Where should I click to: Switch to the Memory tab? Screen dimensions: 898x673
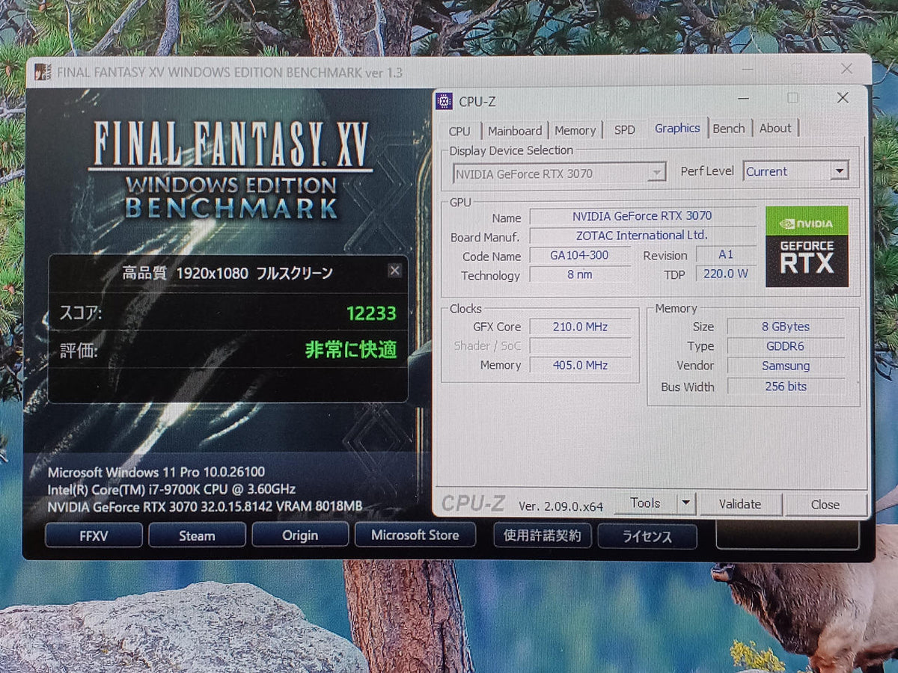tap(575, 130)
